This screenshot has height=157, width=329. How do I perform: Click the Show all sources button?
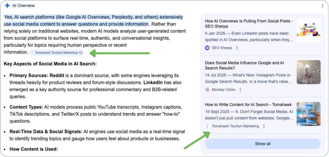coord(263,144)
